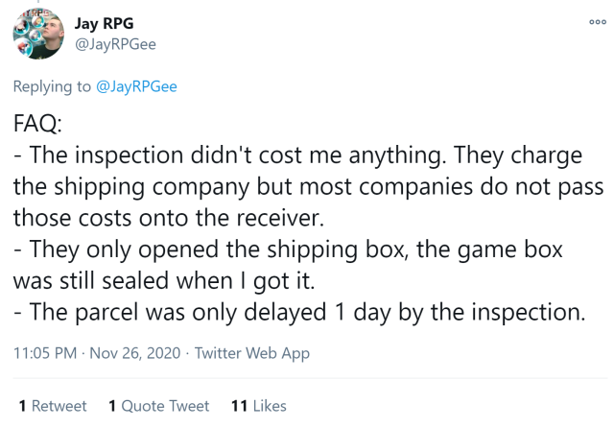Image resolution: width=614 pixels, height=428 pixels.
Task: Open the three-dot more options menu
Action: coord(598,21)
